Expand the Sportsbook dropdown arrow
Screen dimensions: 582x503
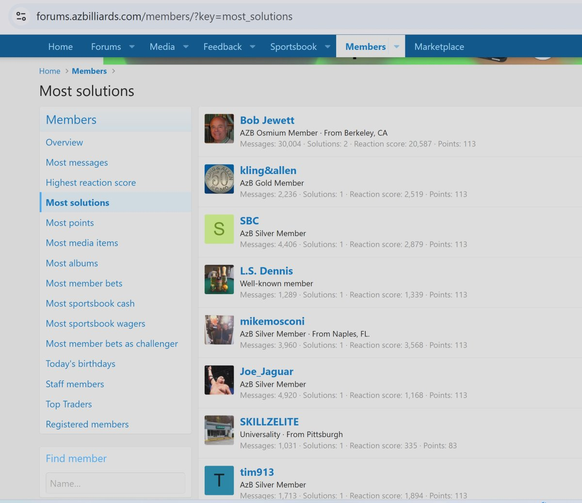pos(328,47)
